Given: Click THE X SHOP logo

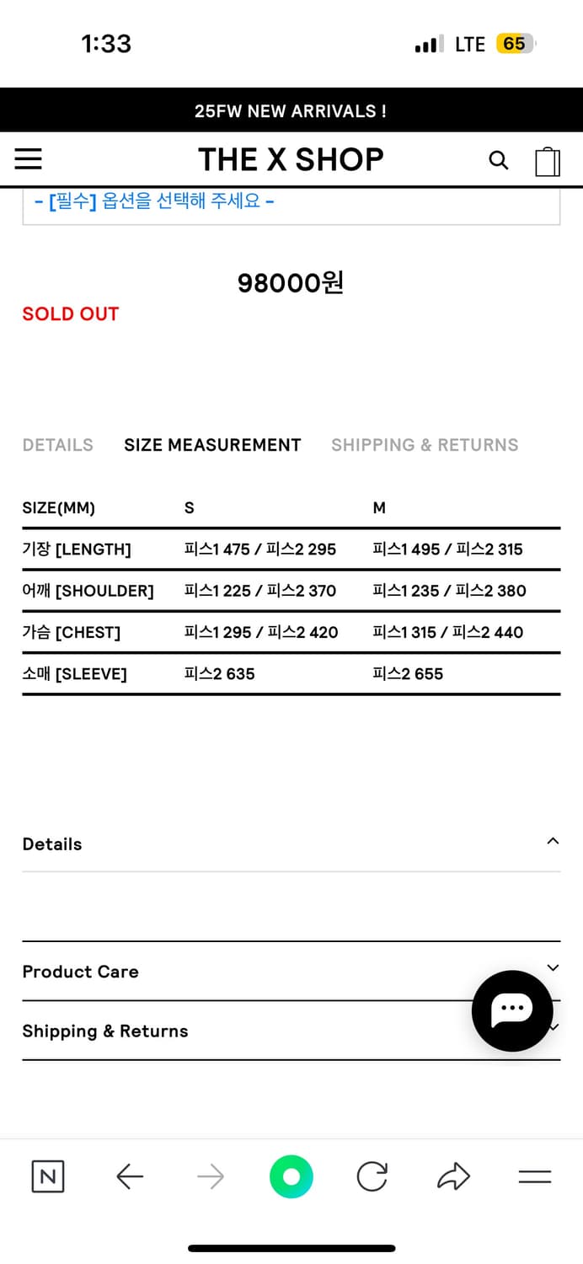Looking at the screenshot, I should [291, 159].
